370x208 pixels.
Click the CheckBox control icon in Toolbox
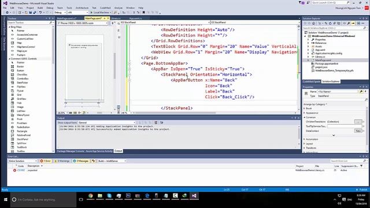point(13,75)
